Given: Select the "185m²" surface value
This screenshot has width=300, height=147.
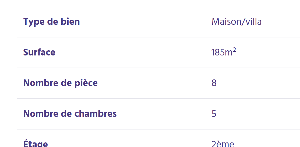Looking at the screenshot, I should [223, 52].
